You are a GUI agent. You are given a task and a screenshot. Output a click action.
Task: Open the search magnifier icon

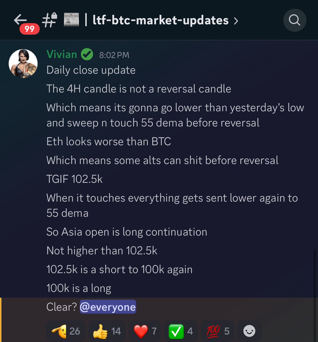pyautogui.click(x=295, y=20)
